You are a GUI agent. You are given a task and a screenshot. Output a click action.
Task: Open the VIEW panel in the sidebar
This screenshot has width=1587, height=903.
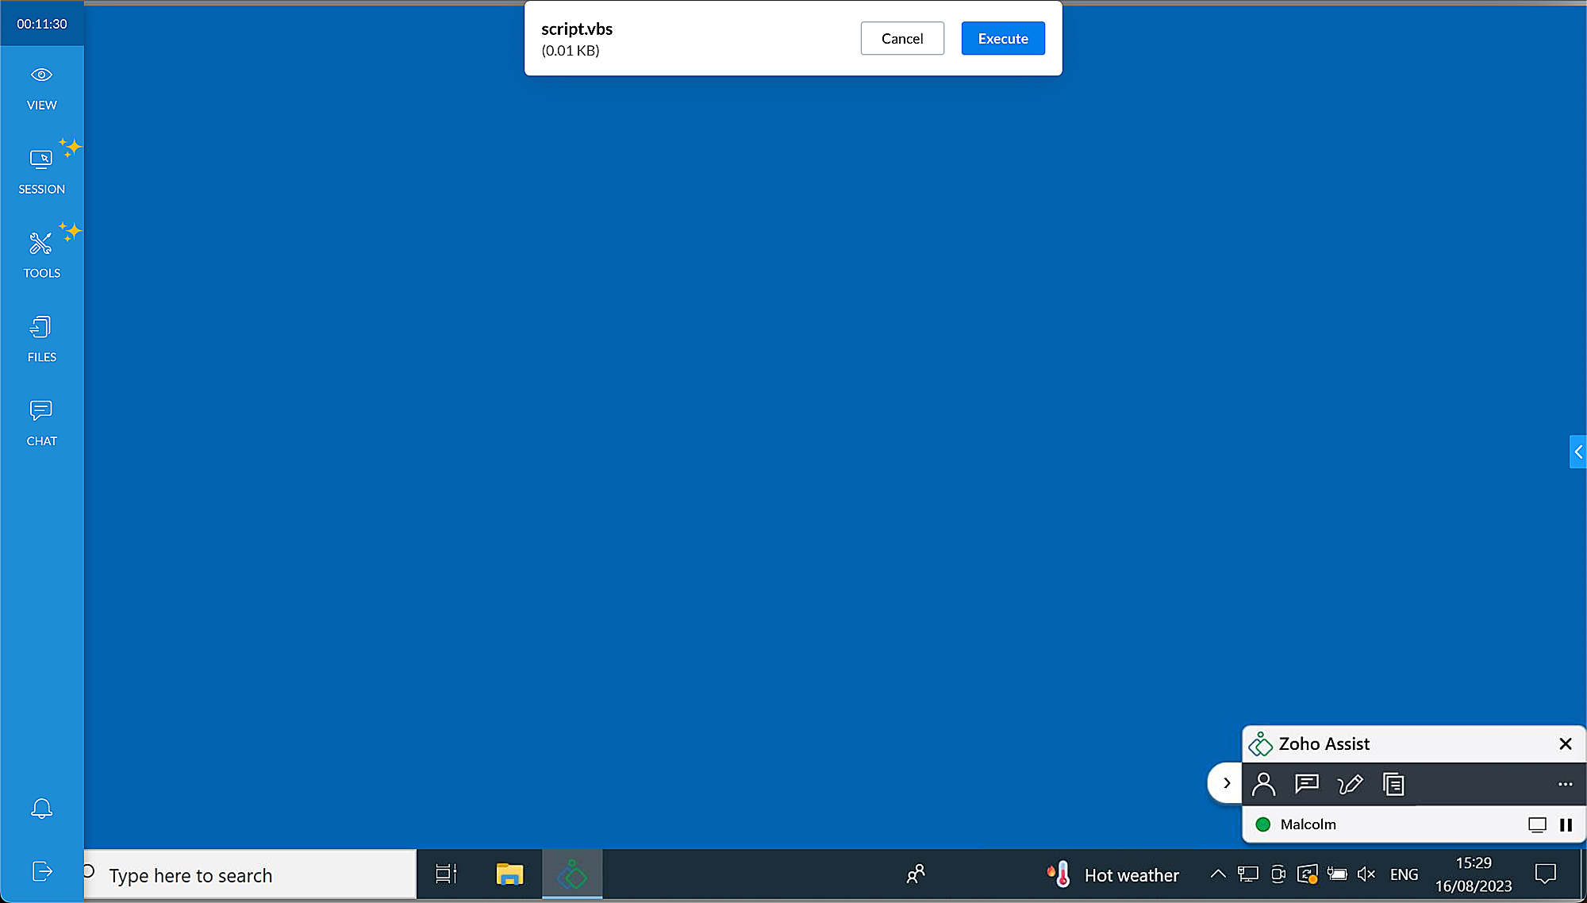40,86
